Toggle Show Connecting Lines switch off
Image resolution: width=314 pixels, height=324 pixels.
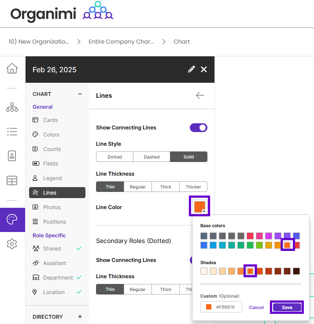[198, 128]
